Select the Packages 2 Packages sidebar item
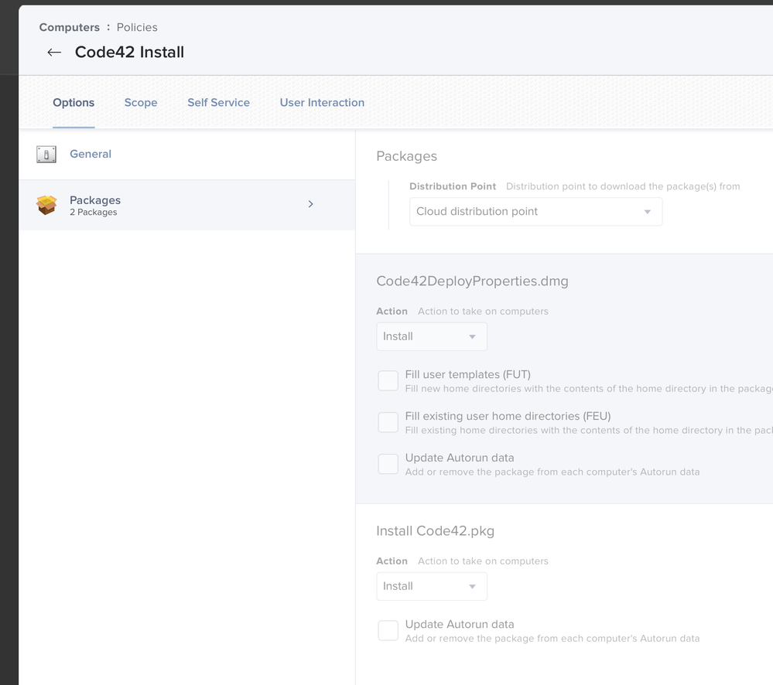The height and width of the screenshot is (685, 773). [186, 205]
